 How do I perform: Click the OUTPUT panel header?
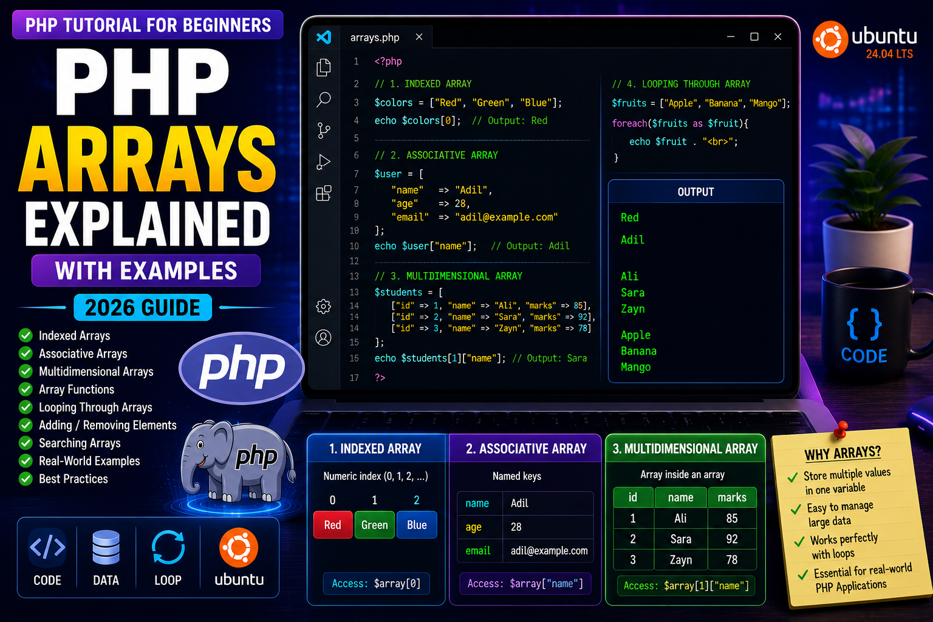click(696, 191)
